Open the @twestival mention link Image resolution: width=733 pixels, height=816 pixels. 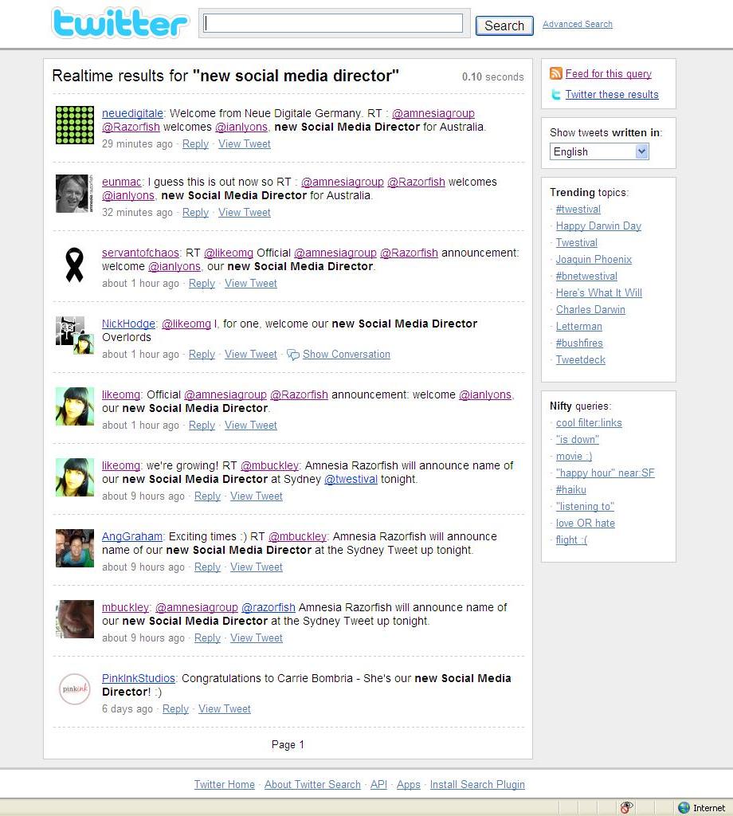coord(351,479)
